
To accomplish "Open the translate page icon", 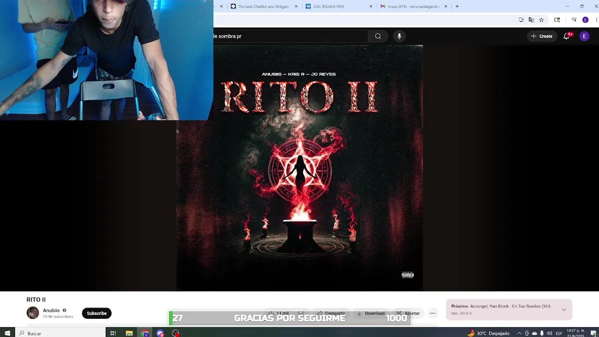I will (531, 20).
